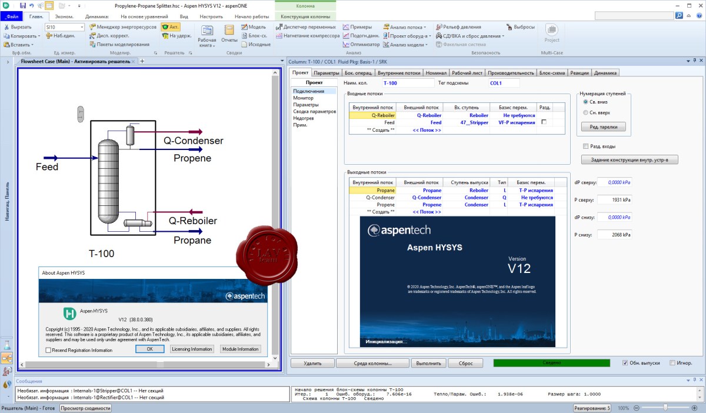Click the Ред. тарелки button
The image size is (706, 413).
pyautogui.click(x=603, y=126)
